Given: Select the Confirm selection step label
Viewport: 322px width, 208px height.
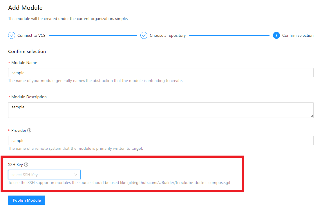Looking at the screenshot, I should point(298,35).
